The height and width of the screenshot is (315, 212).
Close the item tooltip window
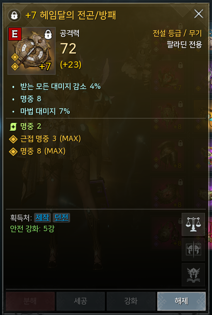point(199,14)
